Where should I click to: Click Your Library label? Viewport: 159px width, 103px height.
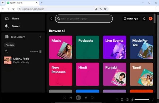click(x=18, y=37)
